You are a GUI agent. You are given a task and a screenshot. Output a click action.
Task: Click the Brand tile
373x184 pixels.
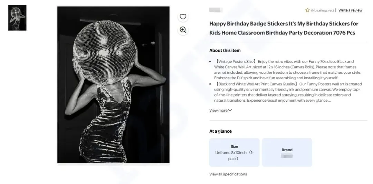tap(287, 152)
